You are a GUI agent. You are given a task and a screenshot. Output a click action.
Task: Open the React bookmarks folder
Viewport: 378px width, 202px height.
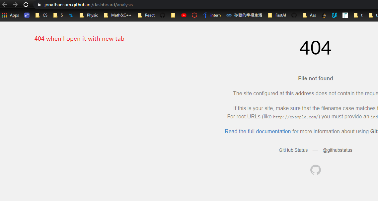click(146, 15)
